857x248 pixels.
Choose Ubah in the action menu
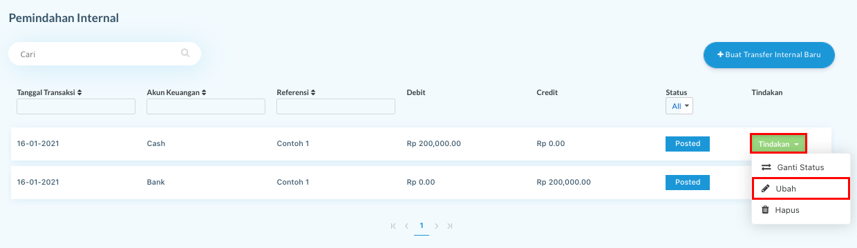(800, 188)
